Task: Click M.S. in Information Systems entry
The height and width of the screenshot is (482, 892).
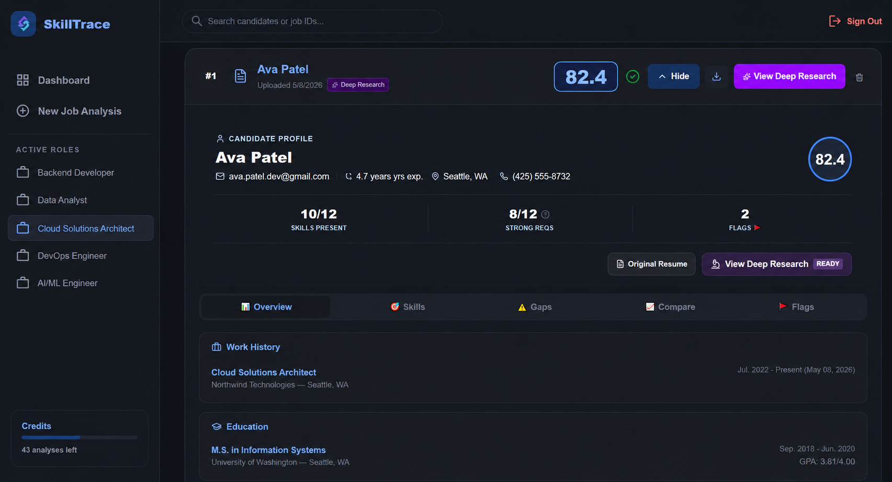Action: [268, 450]
